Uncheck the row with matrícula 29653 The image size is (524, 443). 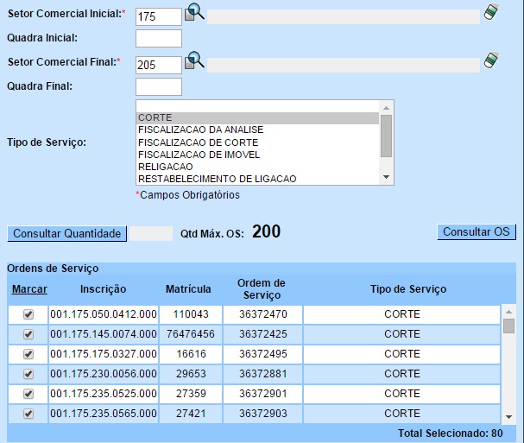pos(28,374)
